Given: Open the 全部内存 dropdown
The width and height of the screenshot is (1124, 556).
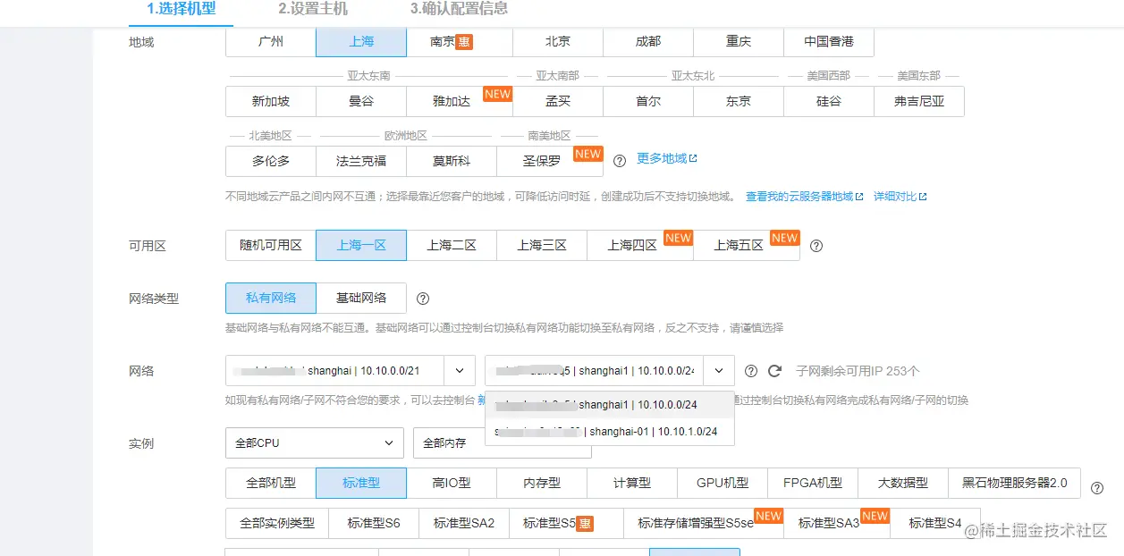Looking at the screenshot, I should coord(503,442).
